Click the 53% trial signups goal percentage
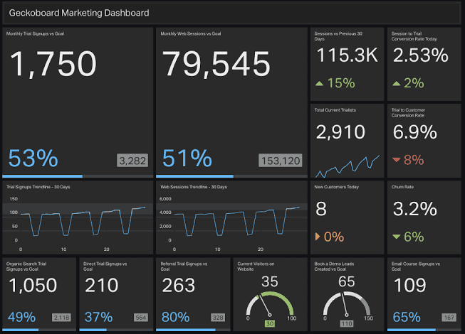Screen dimensions: 465x334 tap(33, 158)
